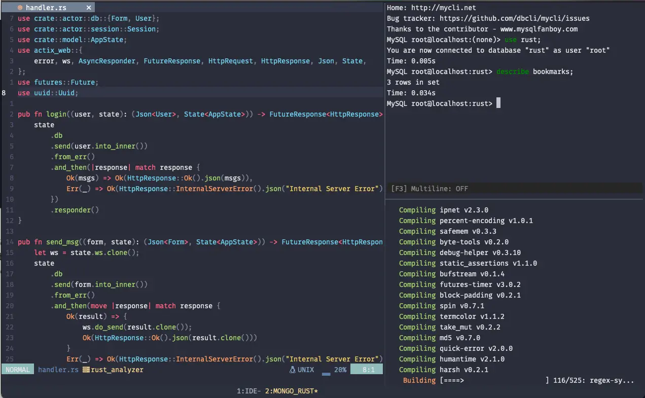Click the Building progress bar
The image size is (645, 398).
(x=494, y=380)
